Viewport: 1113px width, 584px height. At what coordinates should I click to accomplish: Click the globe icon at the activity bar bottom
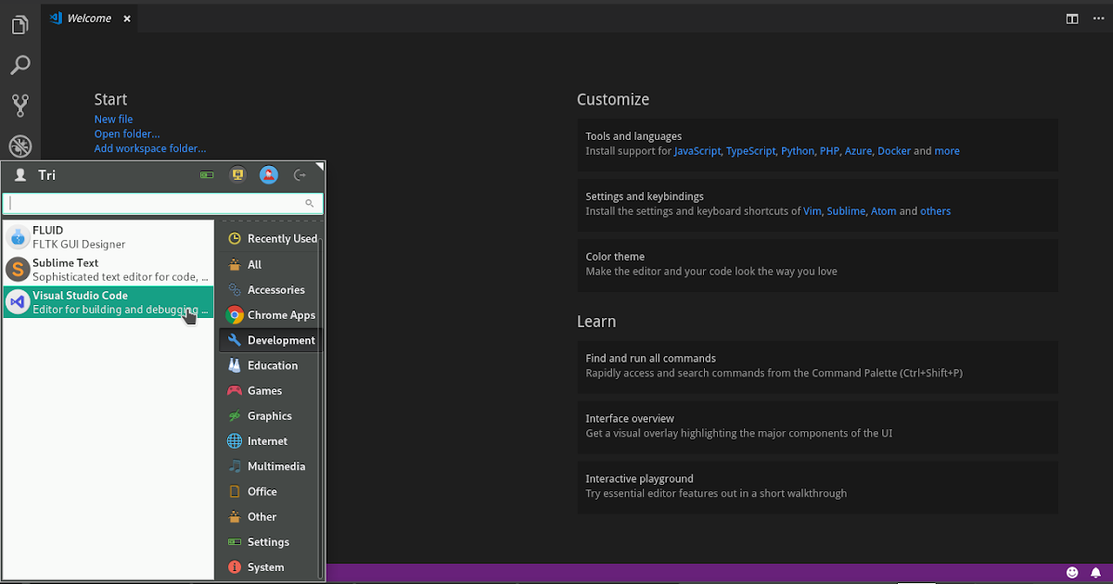coord(20,146)
